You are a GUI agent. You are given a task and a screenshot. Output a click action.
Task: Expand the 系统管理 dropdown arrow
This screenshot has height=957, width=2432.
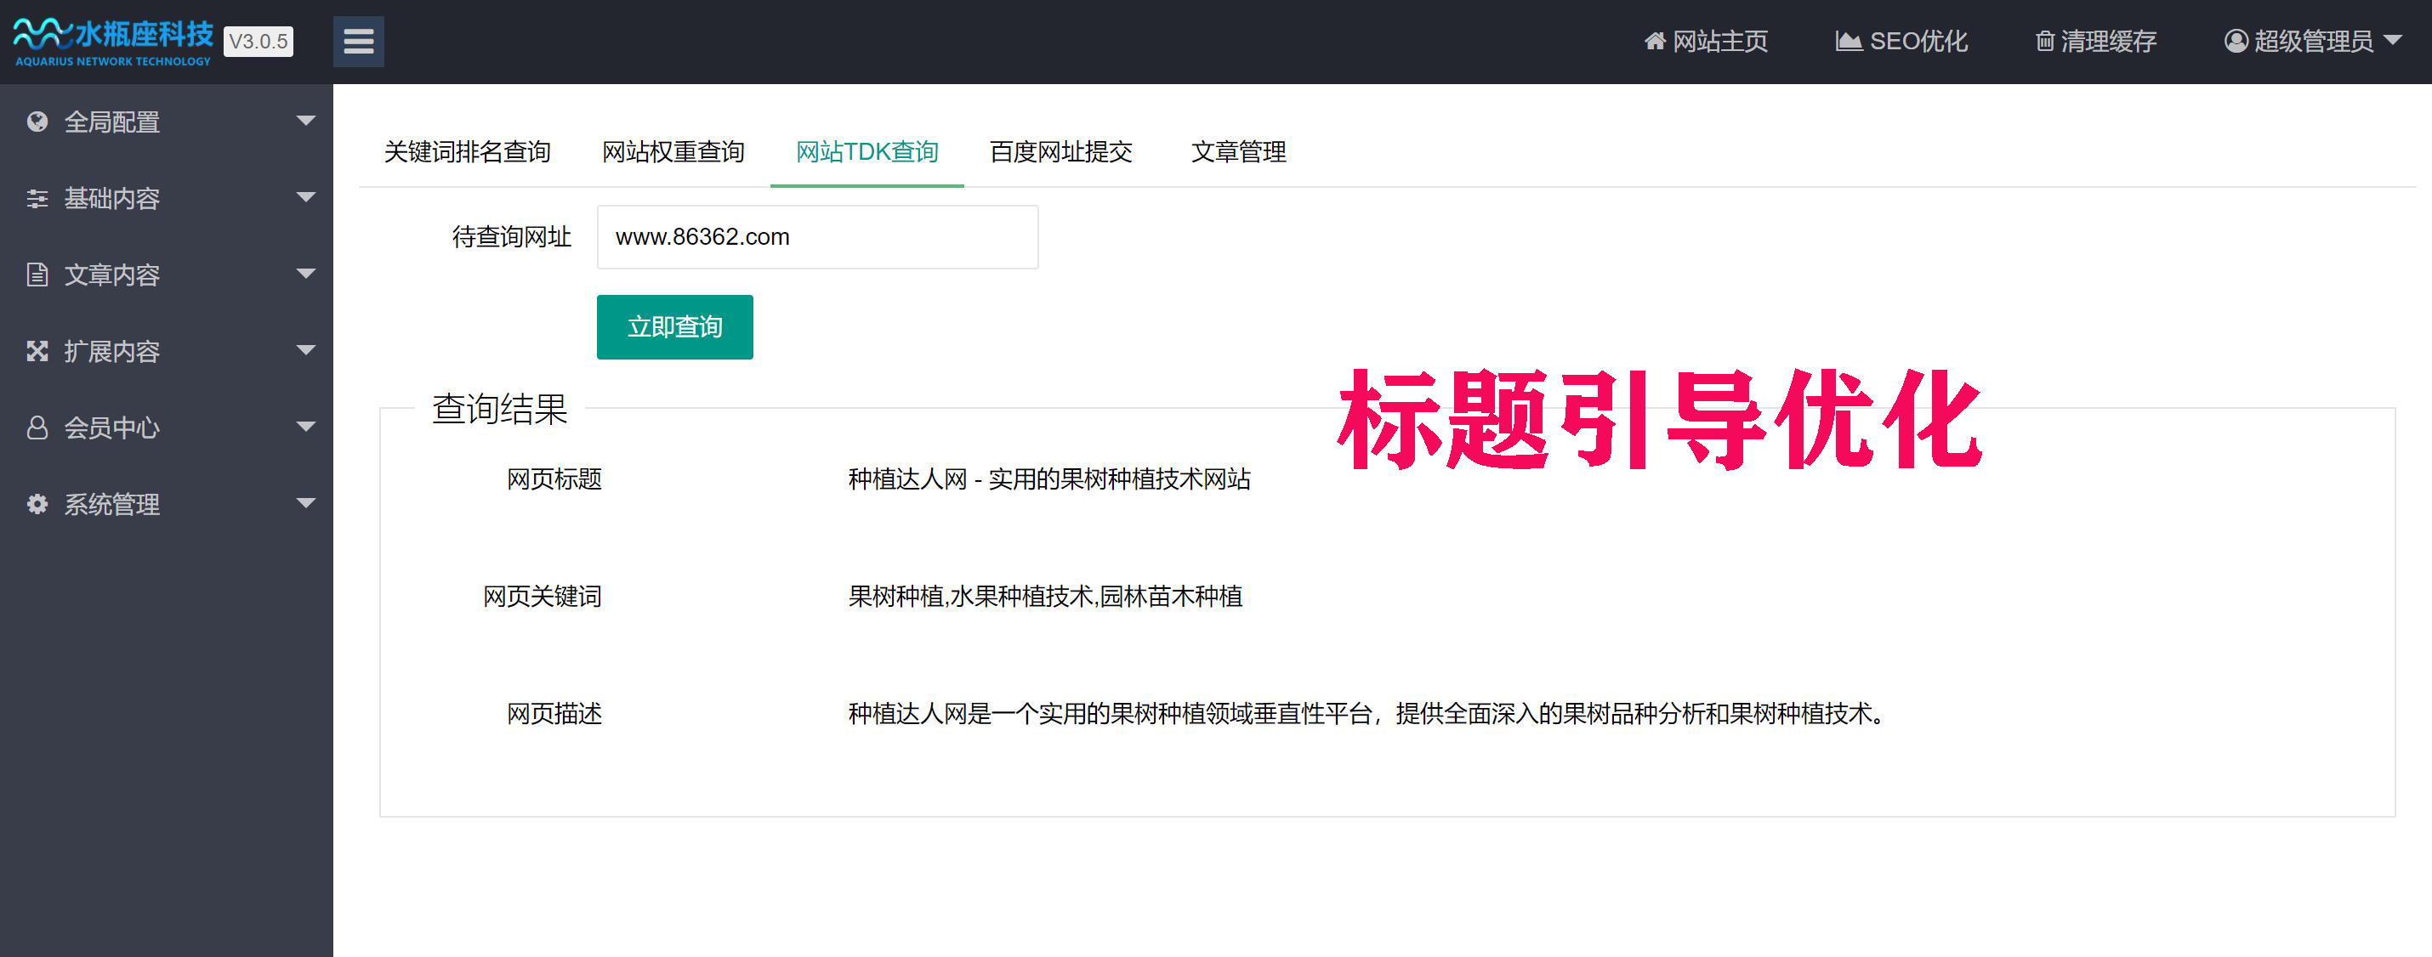(305, 503)
